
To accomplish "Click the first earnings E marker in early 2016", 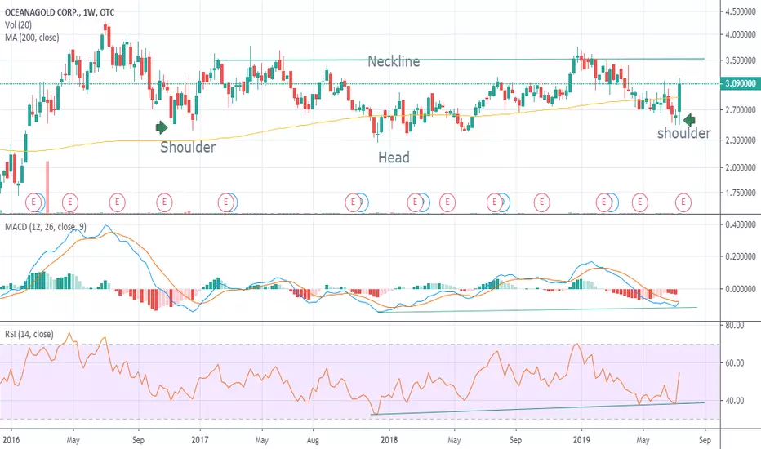I will tap(33, 202).
